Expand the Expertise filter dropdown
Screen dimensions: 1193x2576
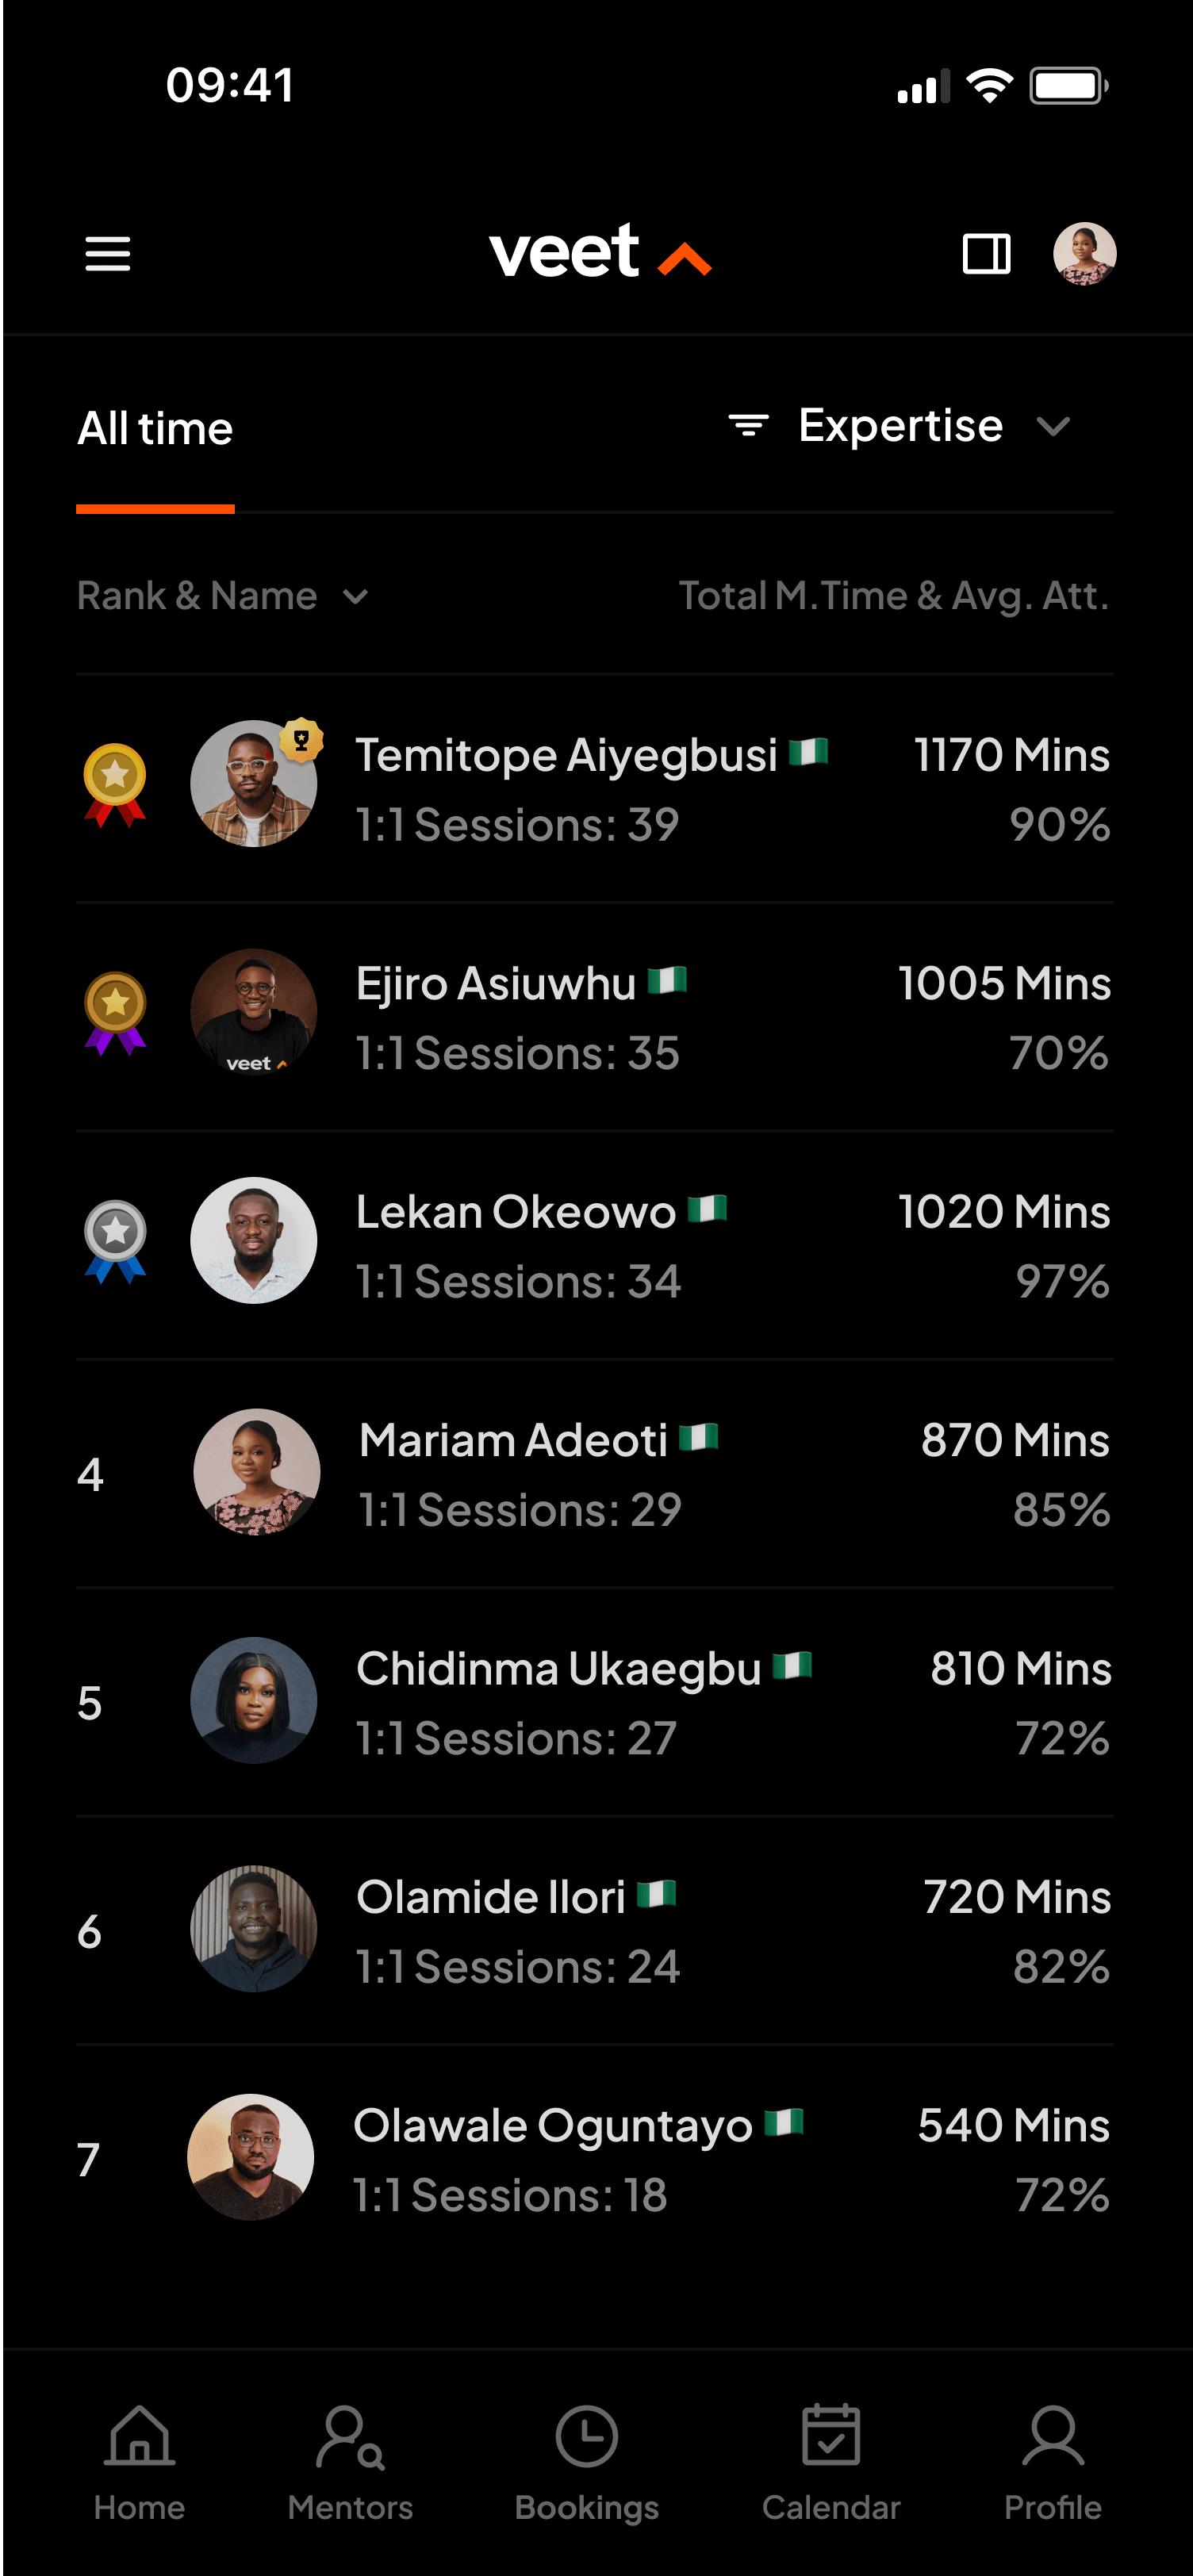1053,427
